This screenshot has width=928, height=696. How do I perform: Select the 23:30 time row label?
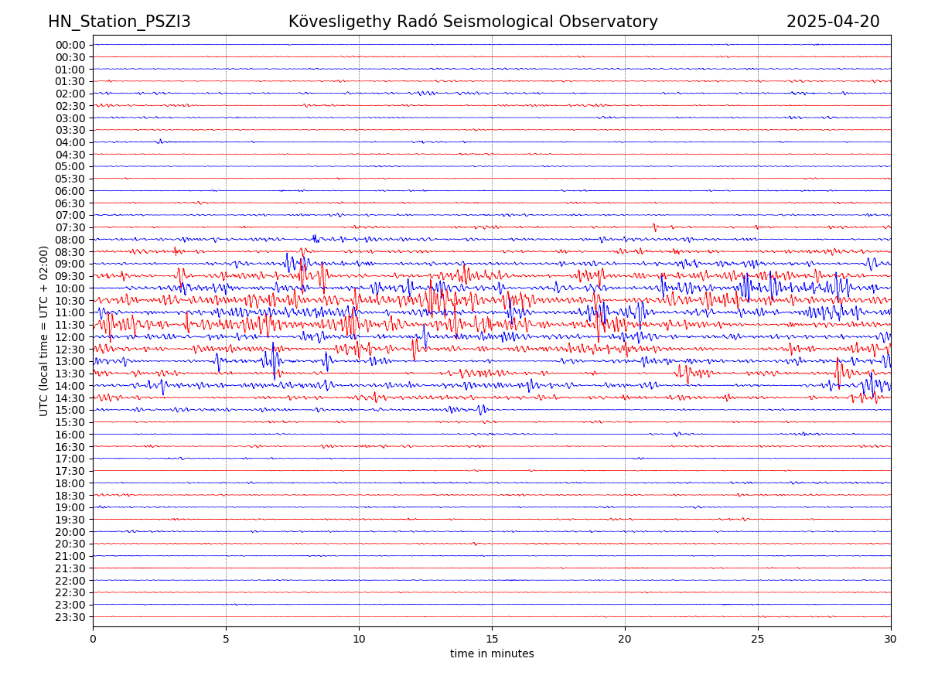[x=70, y=617]
